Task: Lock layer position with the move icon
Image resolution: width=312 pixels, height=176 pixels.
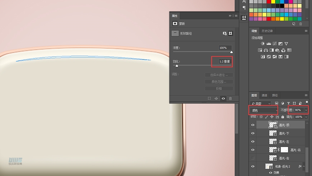Action: pos(272,117)
